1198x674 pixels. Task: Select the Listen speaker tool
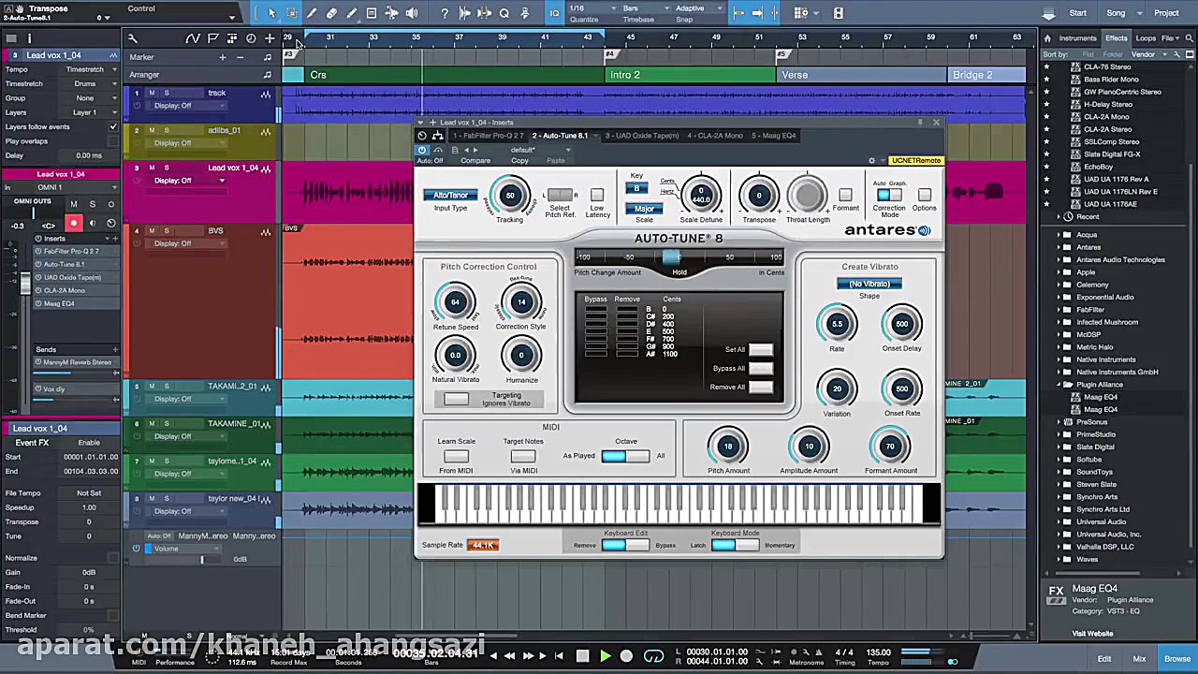[x=412, y=13]
